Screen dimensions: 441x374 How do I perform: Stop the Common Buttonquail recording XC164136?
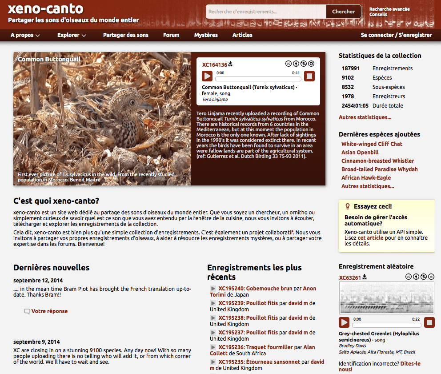[x=309, y=76]
